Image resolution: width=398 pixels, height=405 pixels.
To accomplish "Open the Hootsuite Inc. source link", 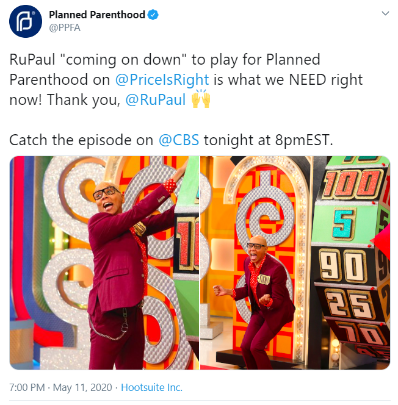I will point(152,387).
